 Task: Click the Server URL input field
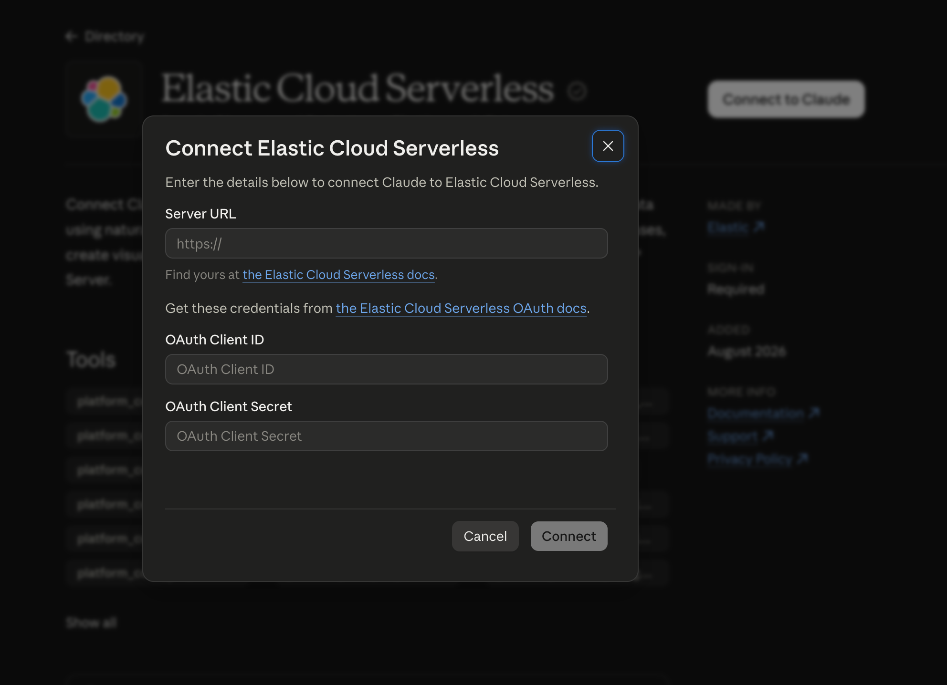click(x=386, y=243)
